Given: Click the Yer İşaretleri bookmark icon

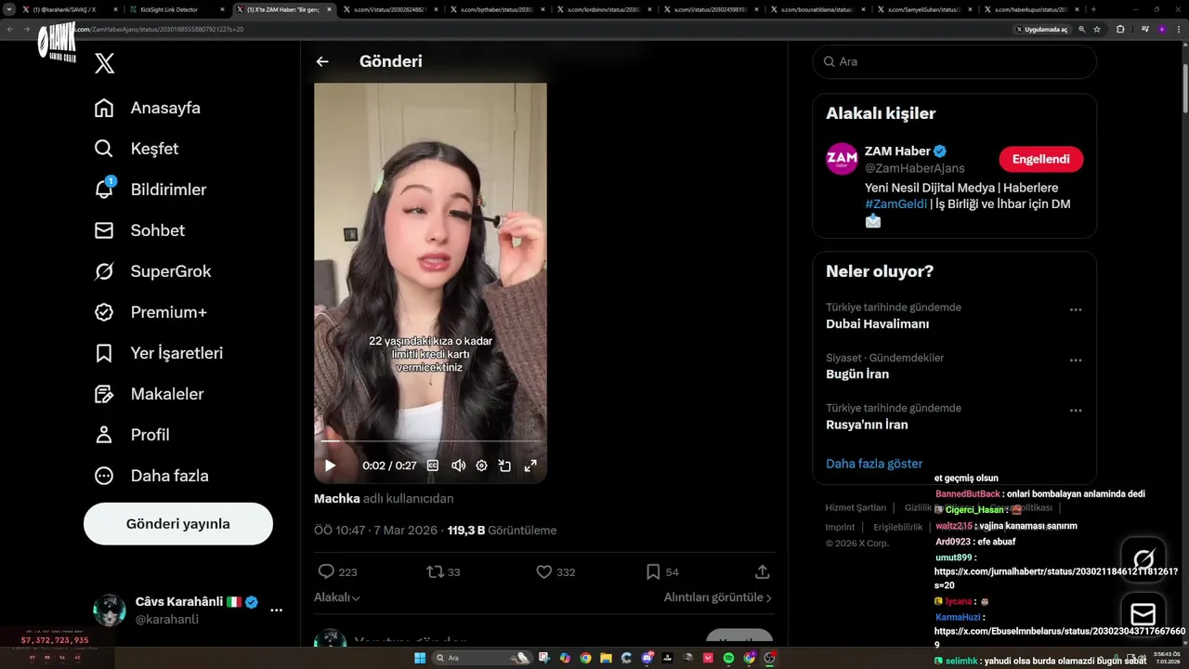Looking at the screenshot, I should pos(104,353).
